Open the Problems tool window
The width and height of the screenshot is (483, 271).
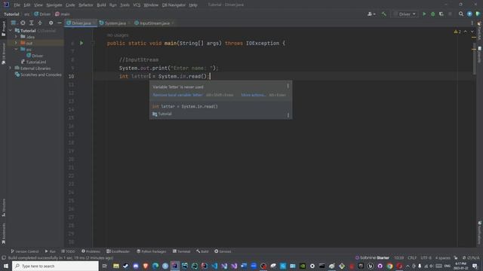[91, 251]
